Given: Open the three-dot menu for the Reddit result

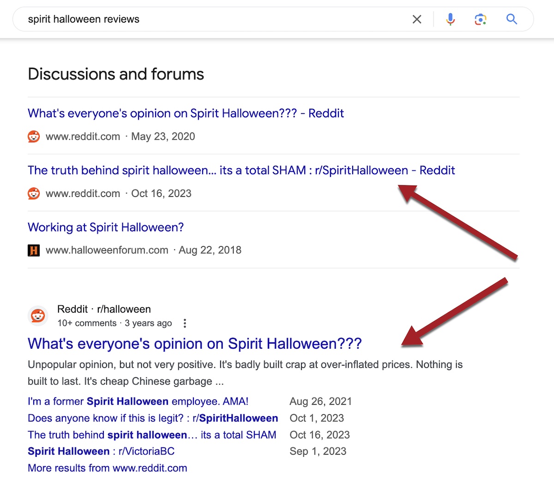Looking at the screenshot, I should tap(185, 323).
